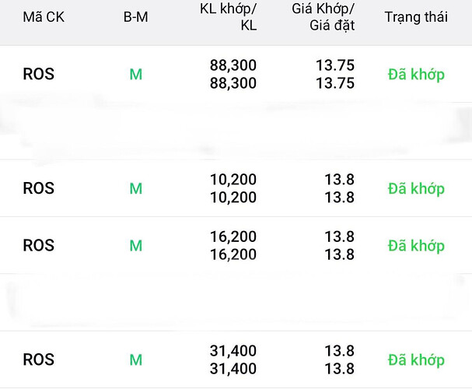The width and height of the screenshot is (472, 389).
Task: Click Đã khớp status on the 10,200 row
Action: (x=416, y=188)
